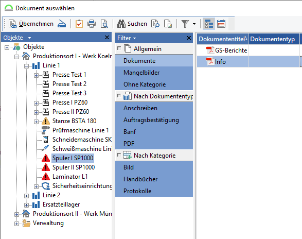Click the filter funnel icon
302x239 pixels.
click(x=185, y=24)
